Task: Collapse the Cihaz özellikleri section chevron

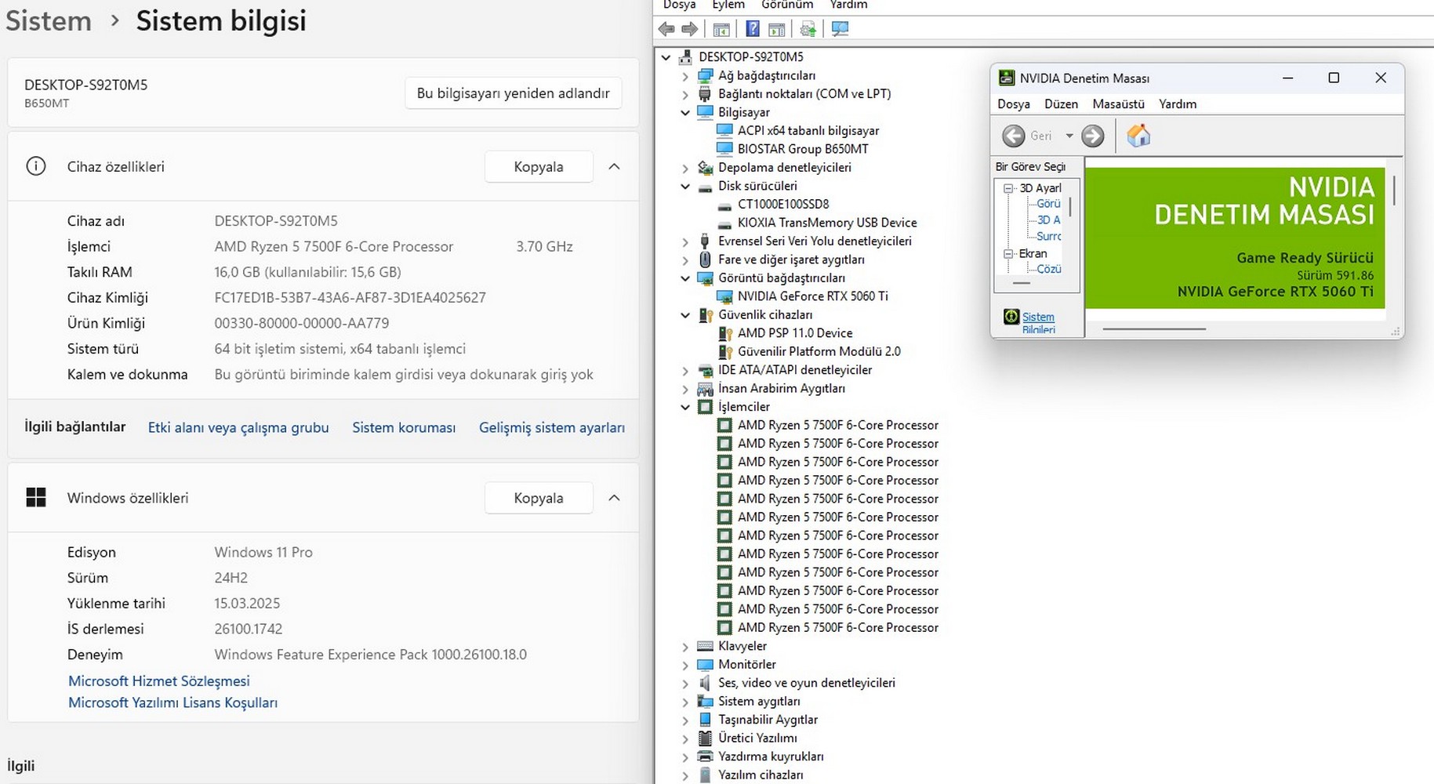Action: 614,166
